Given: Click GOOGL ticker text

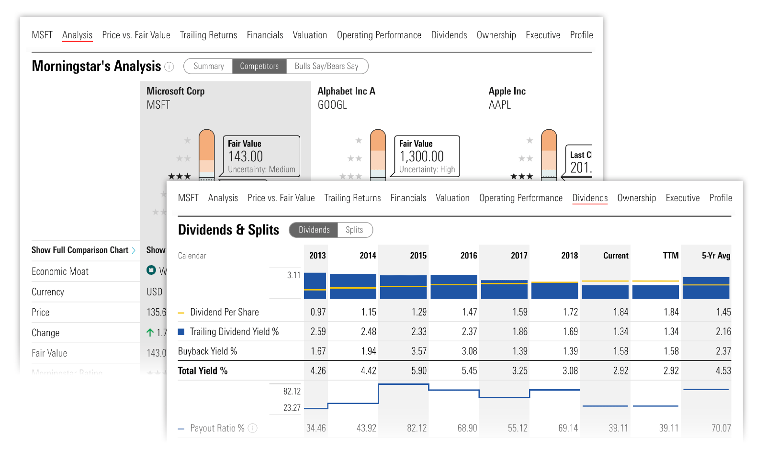Looking at the screenshot, I should tap(332, 105).
